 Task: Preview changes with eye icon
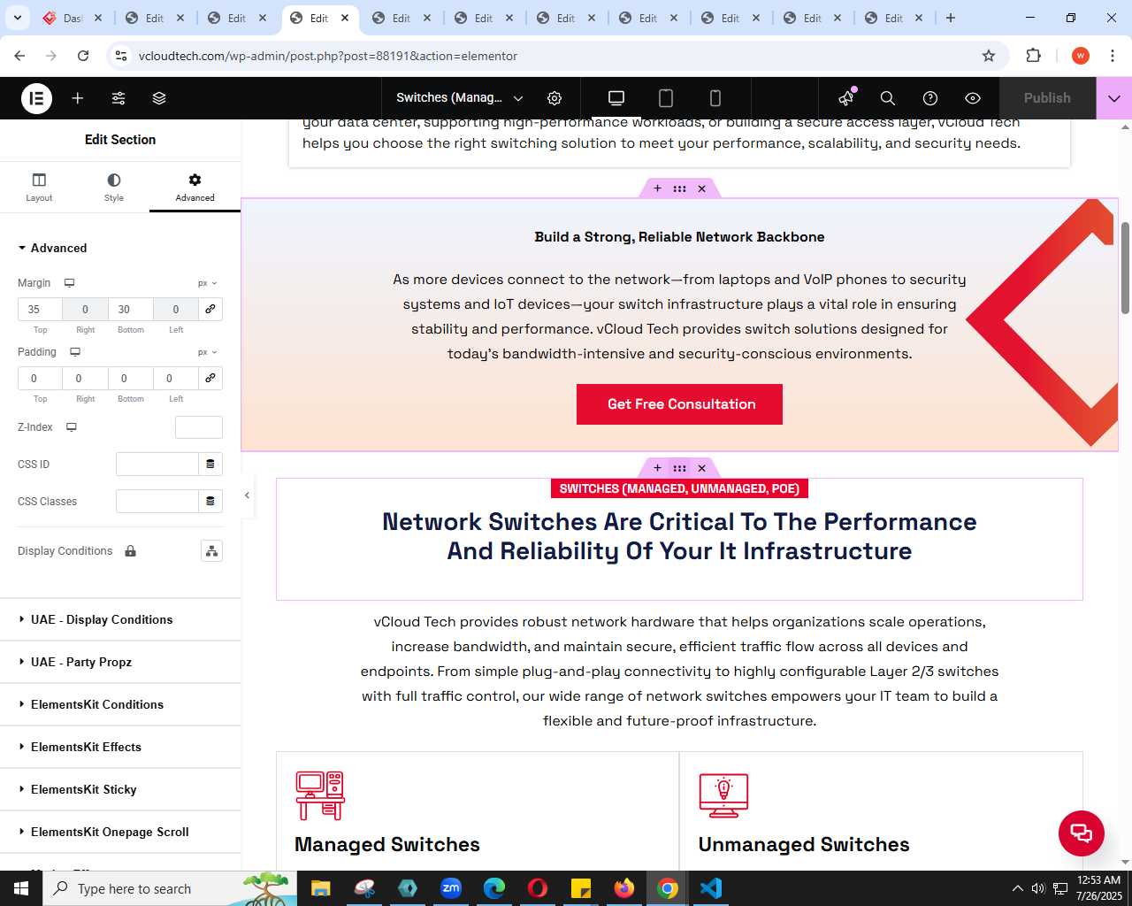click(x=973, y=98)
